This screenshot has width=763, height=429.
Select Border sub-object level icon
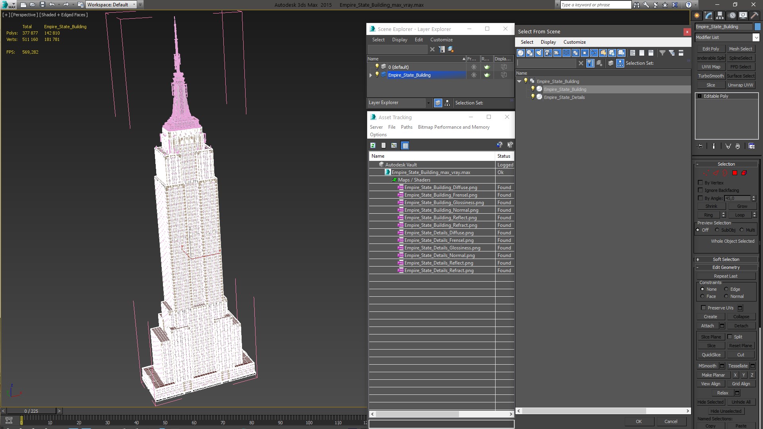coord(725,173)
